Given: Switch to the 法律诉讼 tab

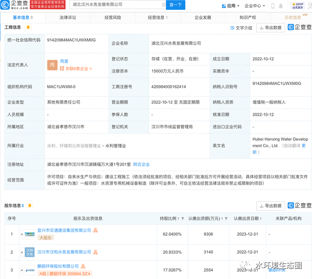Looking at the screenshot, I should tap(68, 17).
